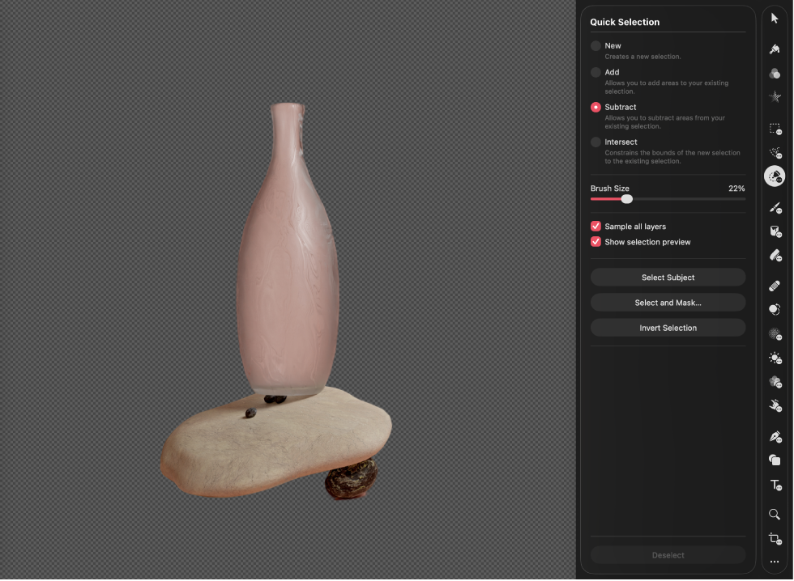
Task: Select the Move arrow tool
Action: click(x=775, y=19)
